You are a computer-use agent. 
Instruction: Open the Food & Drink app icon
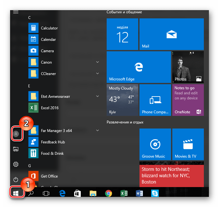pos(33,153)
